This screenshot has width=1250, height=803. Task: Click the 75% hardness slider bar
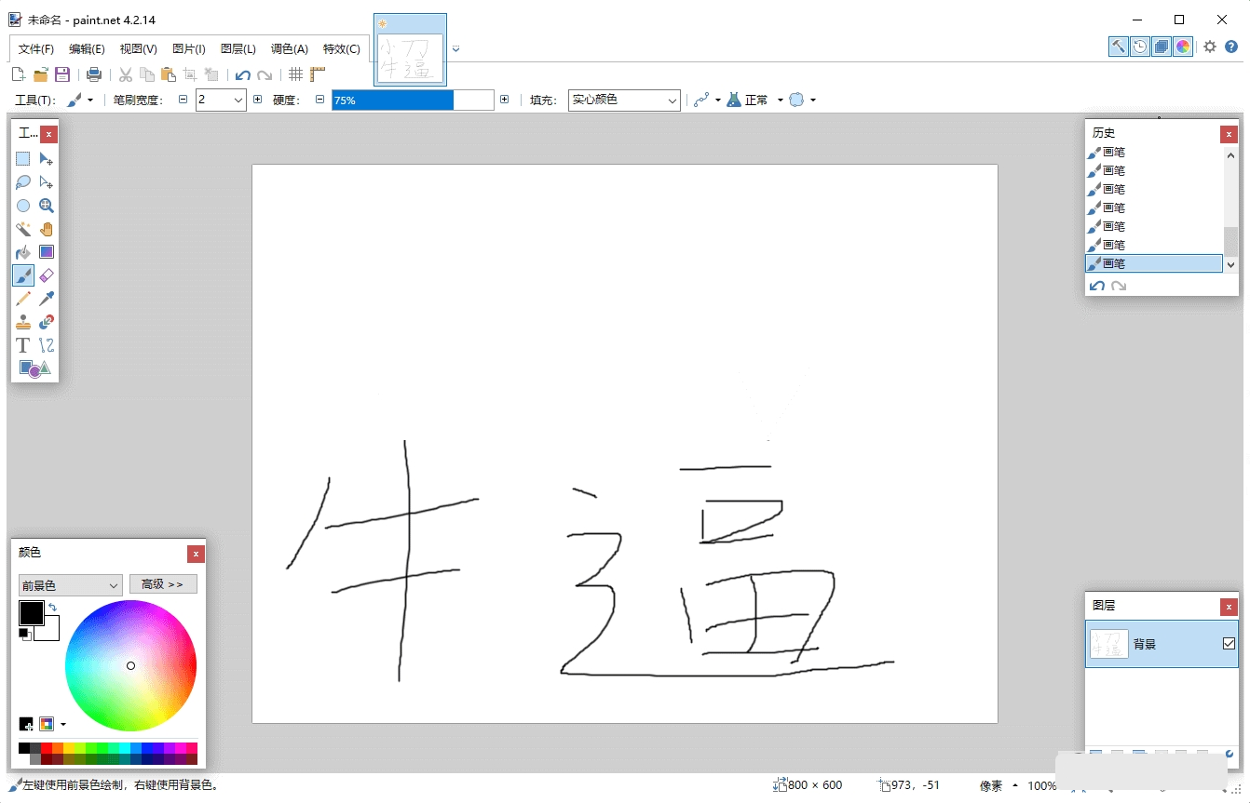pyautogui.click(x=413, y=100)
